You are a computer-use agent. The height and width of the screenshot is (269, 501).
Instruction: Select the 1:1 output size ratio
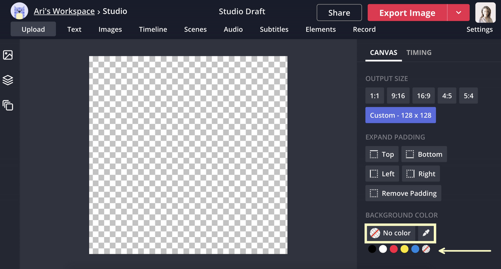pyautogui.click(x=374, y=95)
